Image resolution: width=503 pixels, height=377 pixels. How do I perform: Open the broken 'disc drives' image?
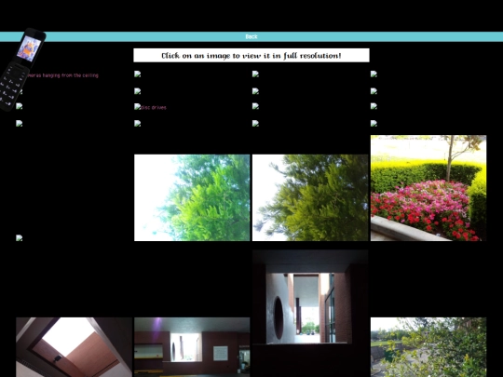coord(150,107)
